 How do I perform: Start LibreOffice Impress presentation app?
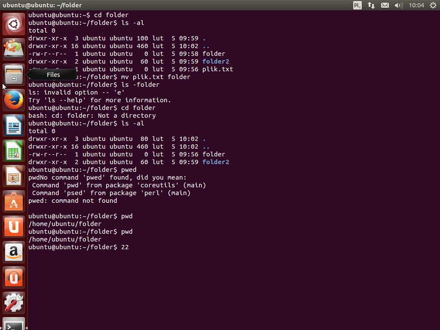click(x=14, y=176)
